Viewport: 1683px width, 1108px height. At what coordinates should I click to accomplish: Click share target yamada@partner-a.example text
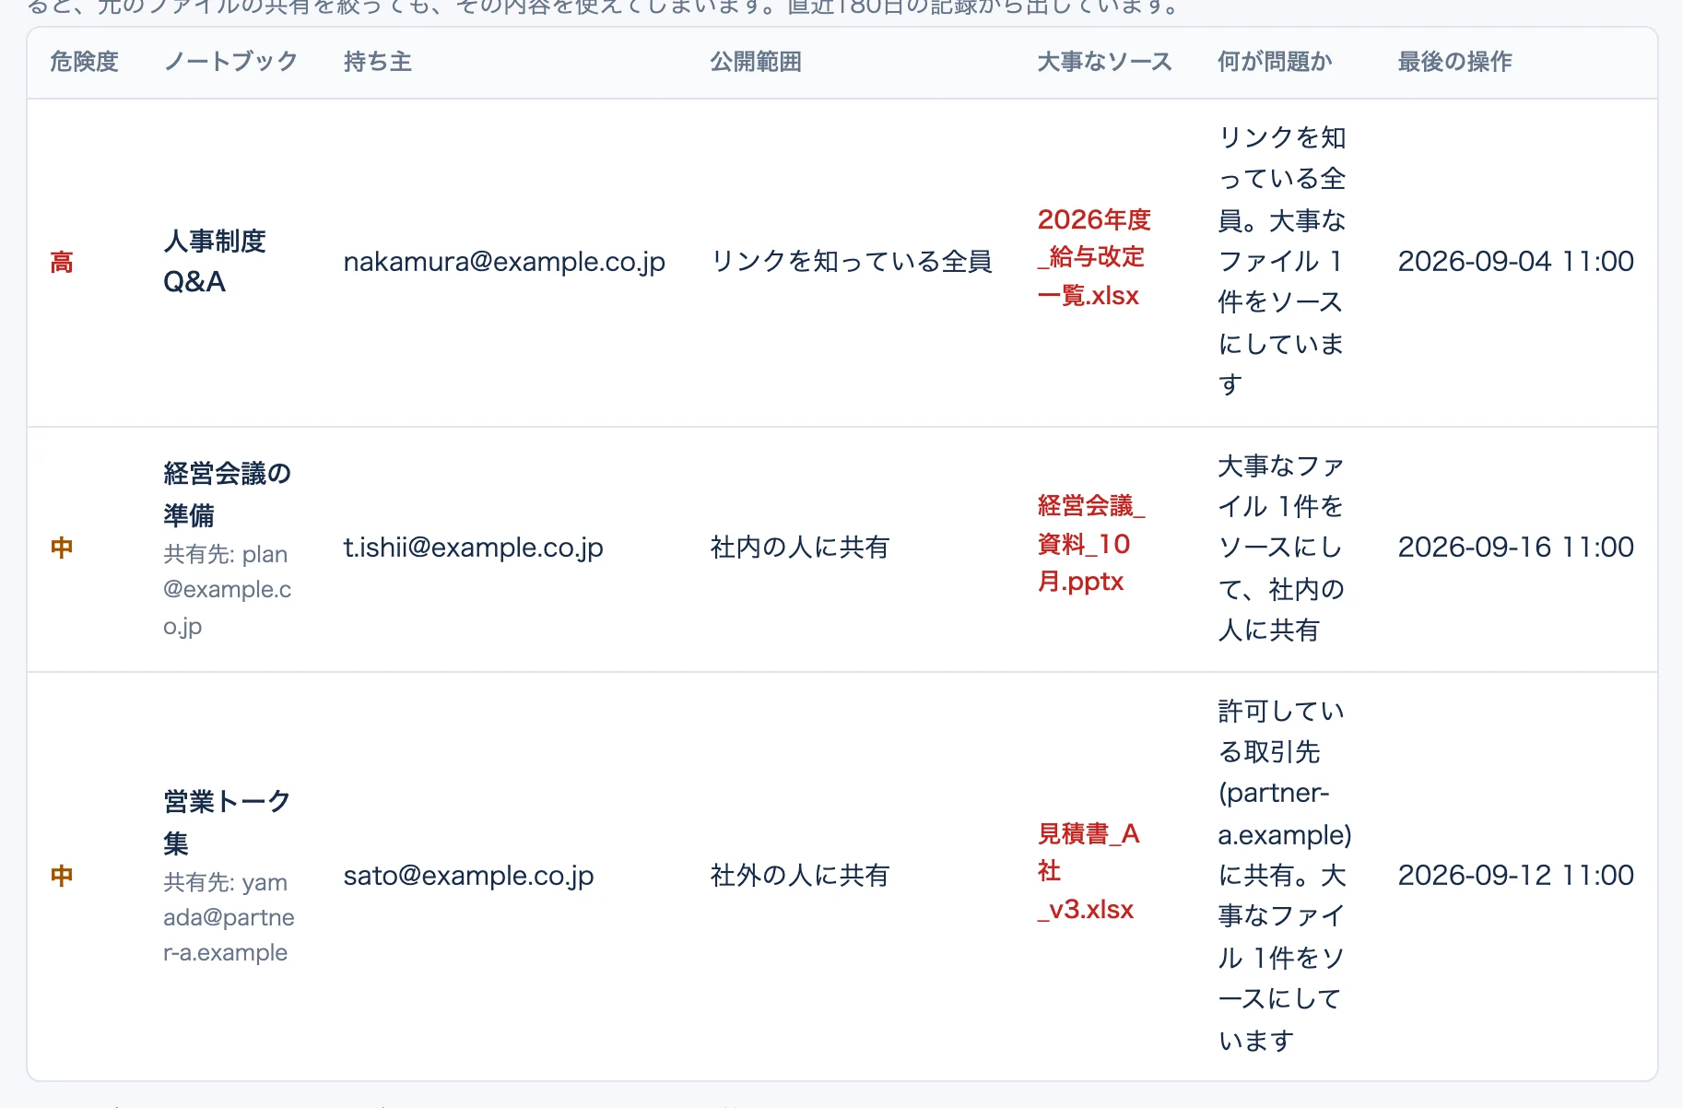[229, 917]
